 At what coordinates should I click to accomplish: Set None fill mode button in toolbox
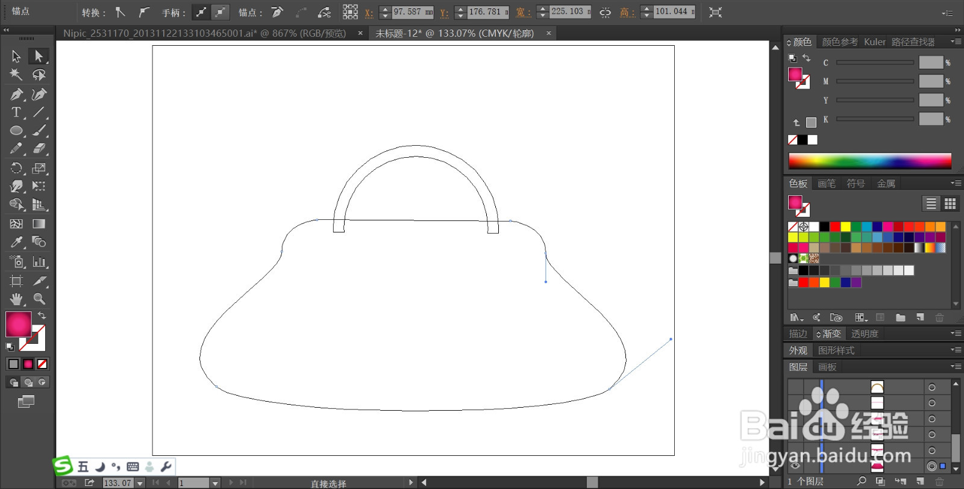click(42, 364)
